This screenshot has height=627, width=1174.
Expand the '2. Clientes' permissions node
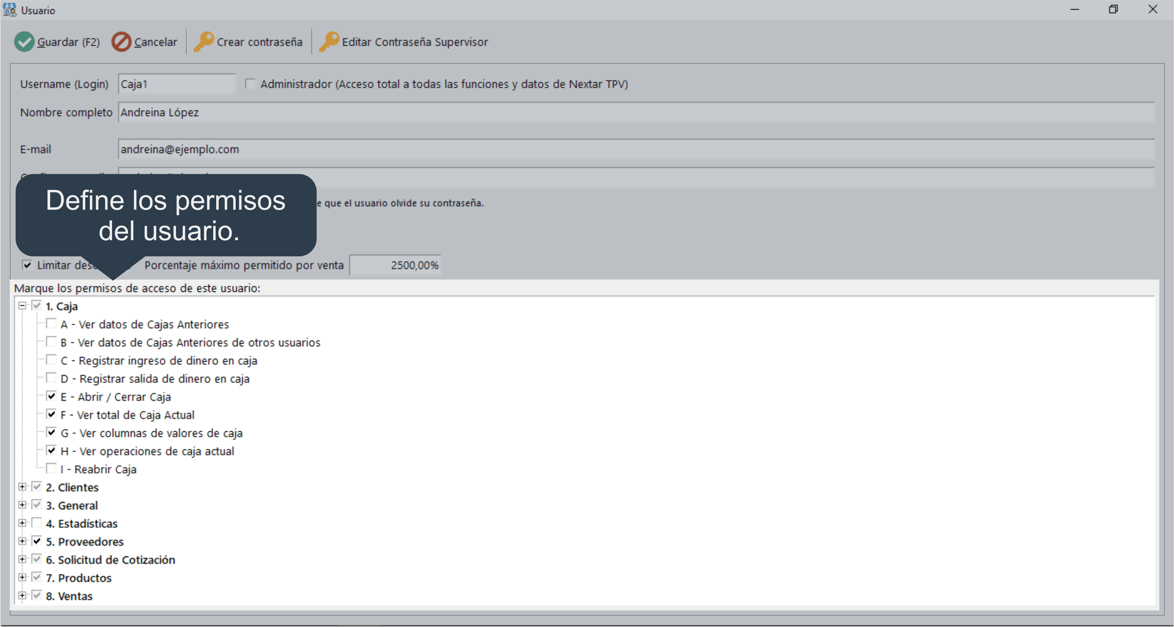point(22,487)
